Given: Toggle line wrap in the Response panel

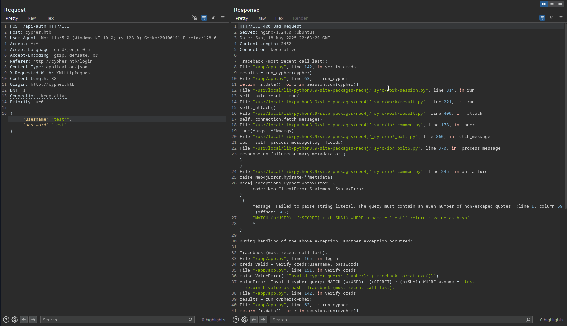Looking at the screenshot, I should tap(542, 18).
